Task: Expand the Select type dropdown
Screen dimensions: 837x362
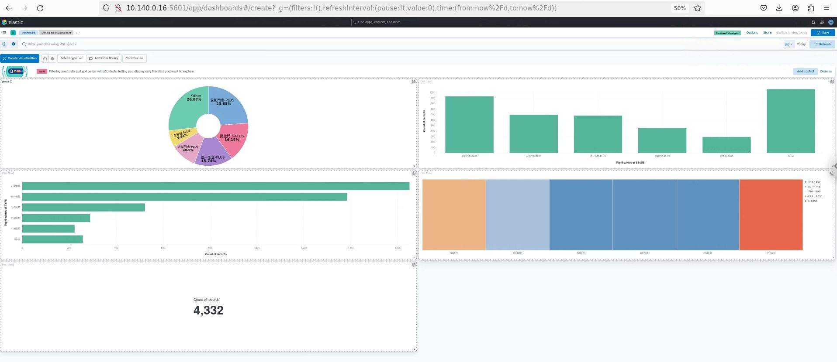Action: [x=71, y=58]
